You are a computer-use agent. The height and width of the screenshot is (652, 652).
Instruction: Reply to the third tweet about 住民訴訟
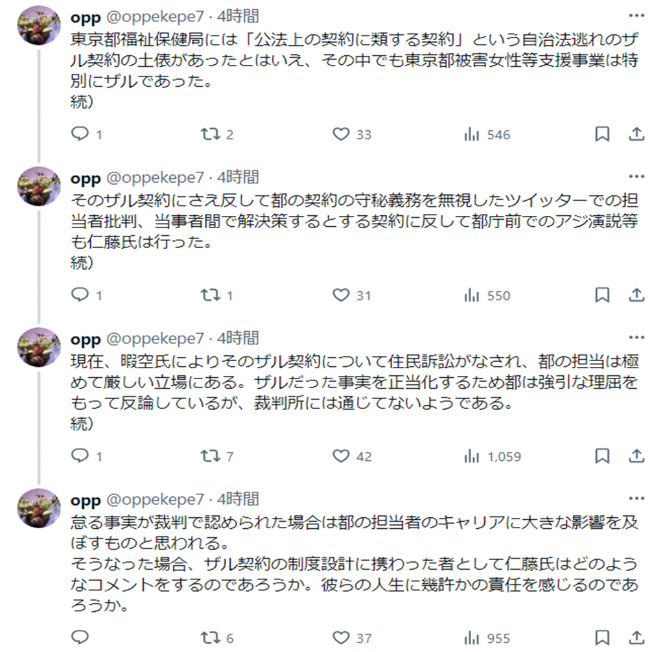pyautogui.click(x=80, y=456)
